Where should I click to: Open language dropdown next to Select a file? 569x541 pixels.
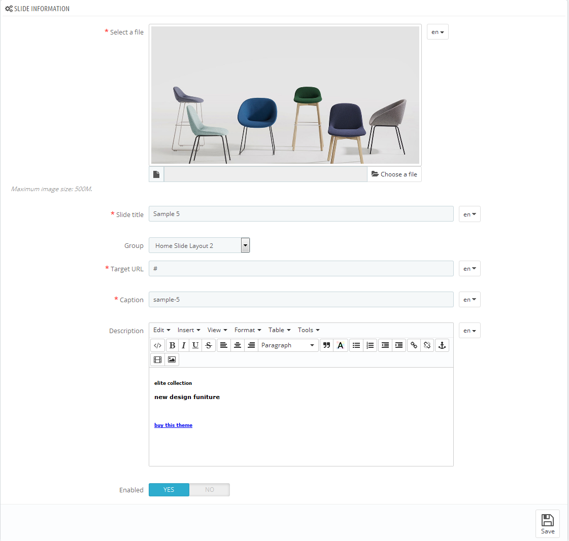(x=438, y=32)
